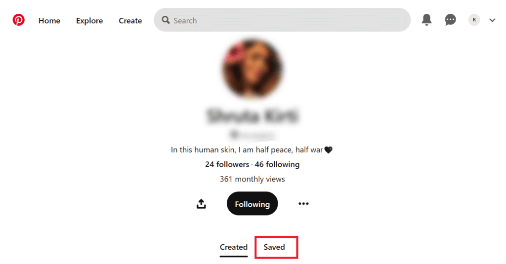Open your profile via the R avatar
The image size is (506, 264).
[x=474, y=20]
